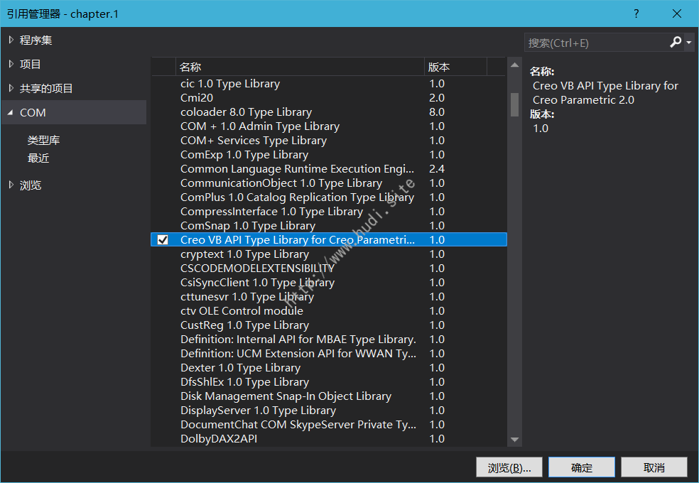Screen dimensions: 699x483
Task: Sort list by the 名称 column header
Action: [x=300, y=67]
